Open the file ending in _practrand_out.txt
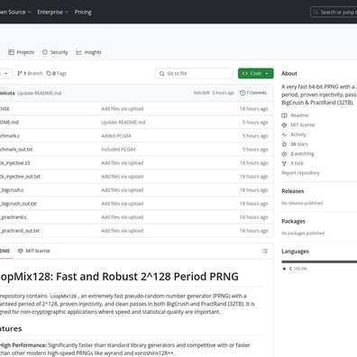The image size is (357, 357). 20,231
